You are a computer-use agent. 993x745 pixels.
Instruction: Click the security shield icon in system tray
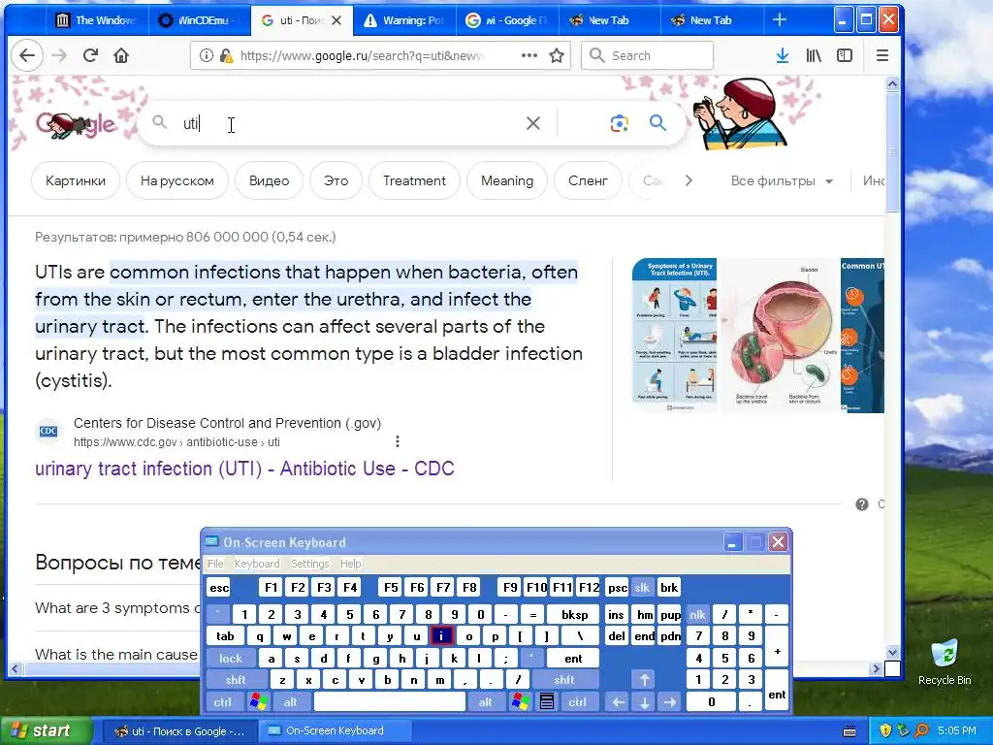pos(886,730)
